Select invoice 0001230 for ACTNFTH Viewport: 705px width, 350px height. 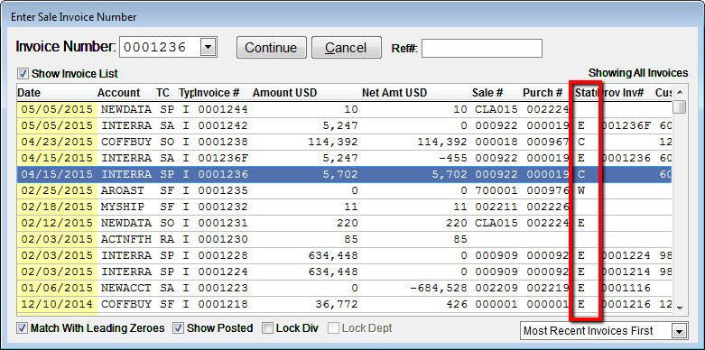point(344,239)
